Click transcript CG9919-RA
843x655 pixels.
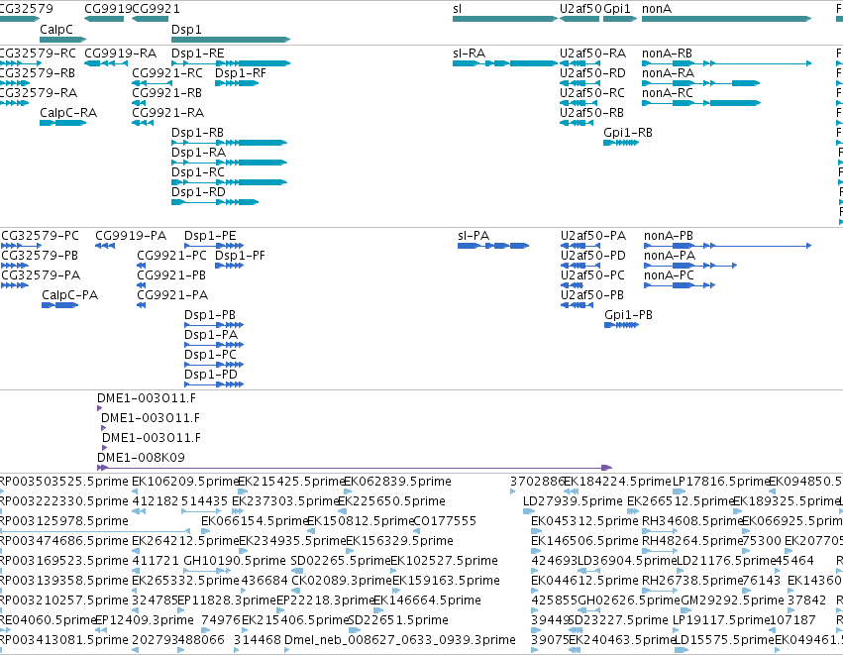106,63
